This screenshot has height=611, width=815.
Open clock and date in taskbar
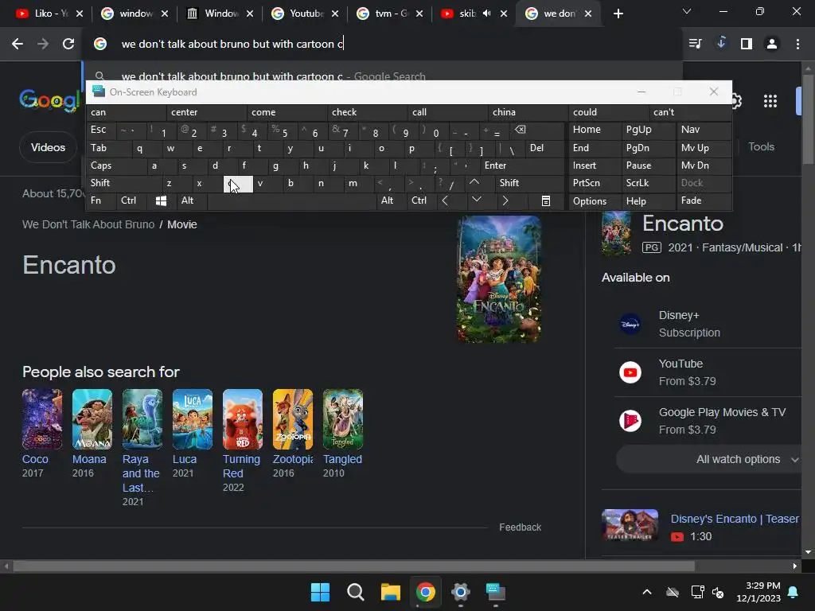click(758, 592)
